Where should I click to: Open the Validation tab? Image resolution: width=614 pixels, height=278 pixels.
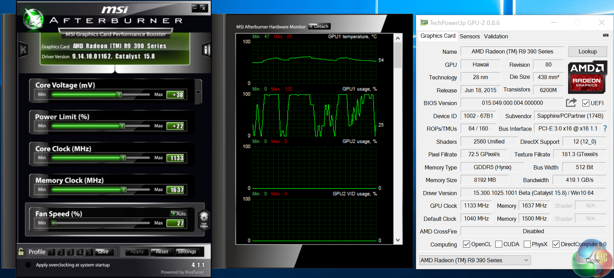496,36
